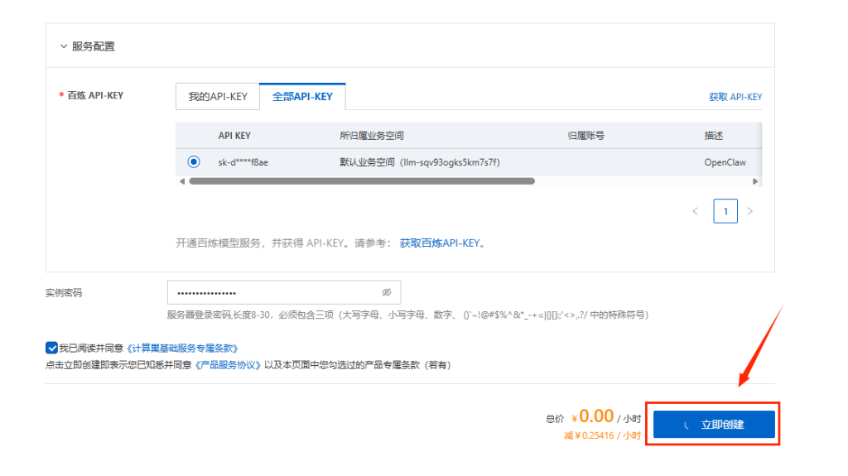
Task: Click the horizontal scrollbar thumb under the table
Action: pos(361,181)
